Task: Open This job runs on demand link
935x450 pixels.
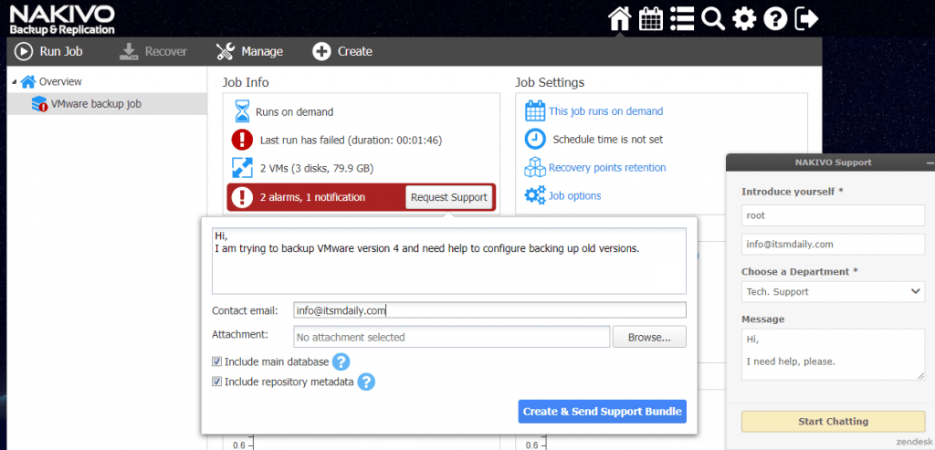Action: (605, 111)
